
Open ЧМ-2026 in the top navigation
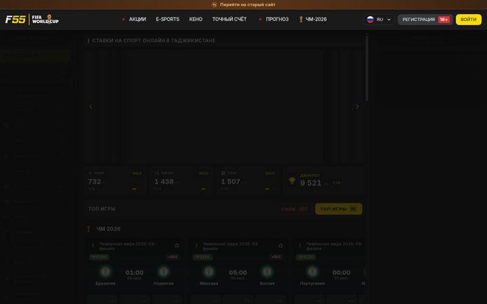(316, 19)
